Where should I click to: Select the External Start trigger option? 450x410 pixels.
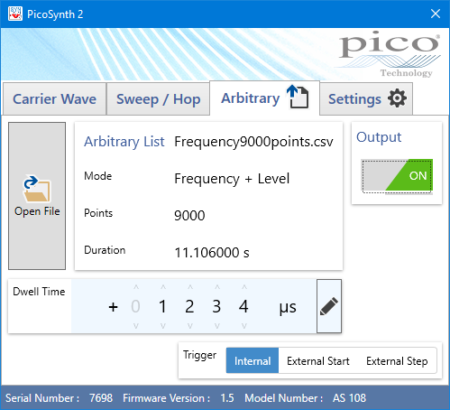tap(318, 360)
